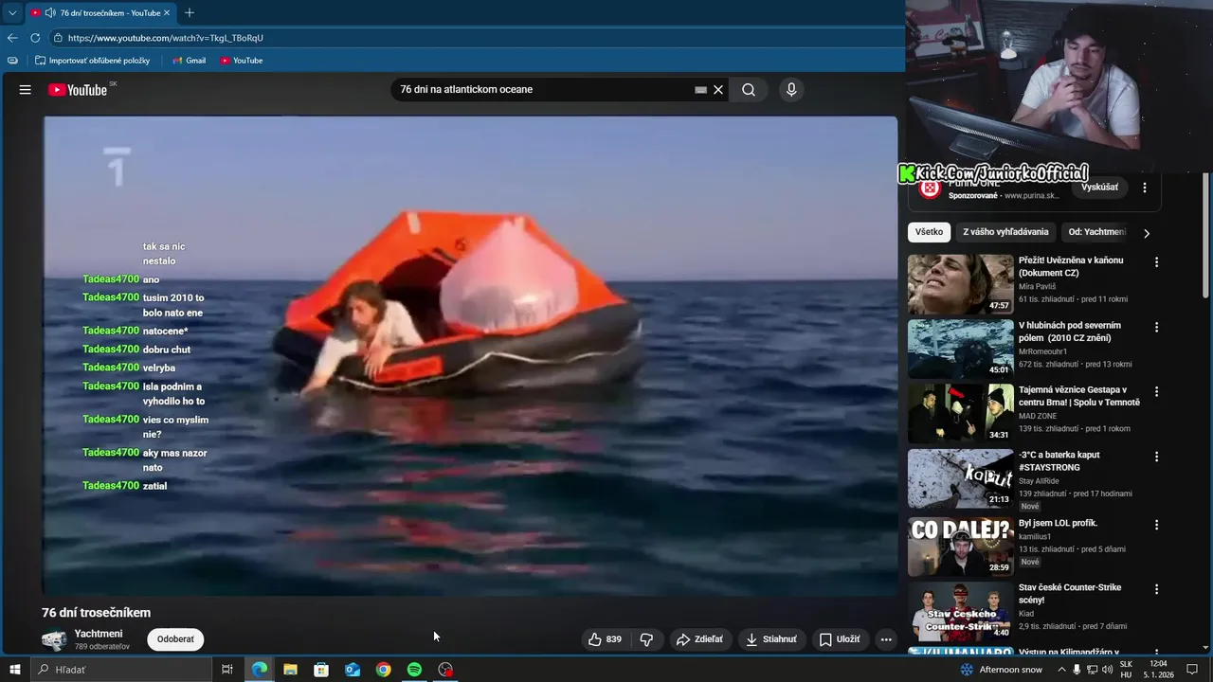The height and width of the screenshot is (682, 1213).
Task: Open a new browser tab
Action: [x=189, y=13]
